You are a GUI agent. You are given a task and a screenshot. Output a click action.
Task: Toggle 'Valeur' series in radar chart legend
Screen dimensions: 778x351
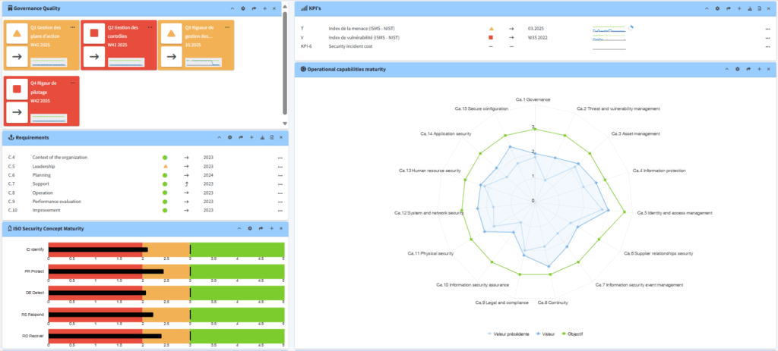pos(543,334)
